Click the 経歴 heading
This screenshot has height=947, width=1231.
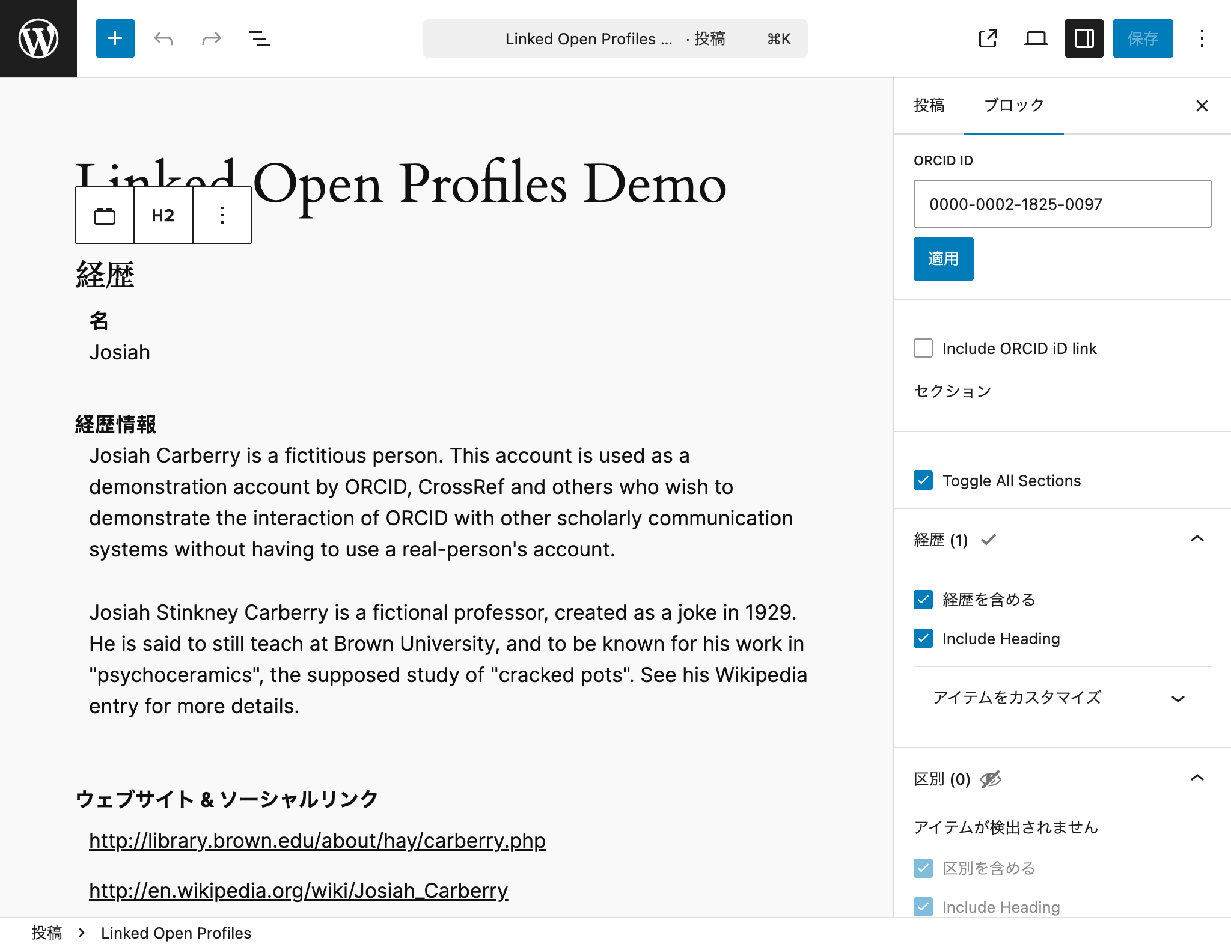tap(105, 275)
